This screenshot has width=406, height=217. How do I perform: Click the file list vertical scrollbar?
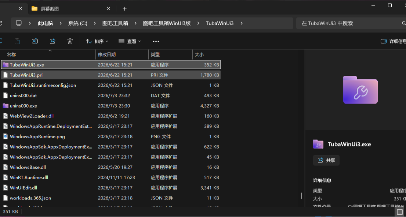tap(301, 195)
